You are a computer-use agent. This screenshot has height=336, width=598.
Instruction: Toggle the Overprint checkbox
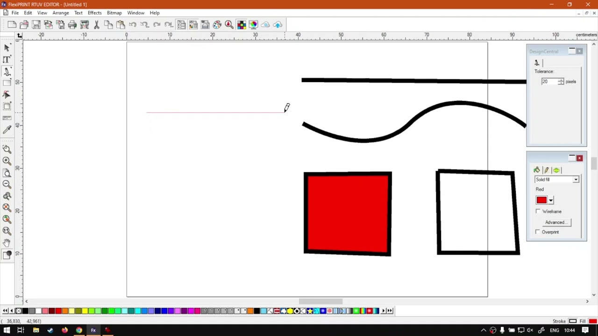pyautogui.click(x=538, y=232)
